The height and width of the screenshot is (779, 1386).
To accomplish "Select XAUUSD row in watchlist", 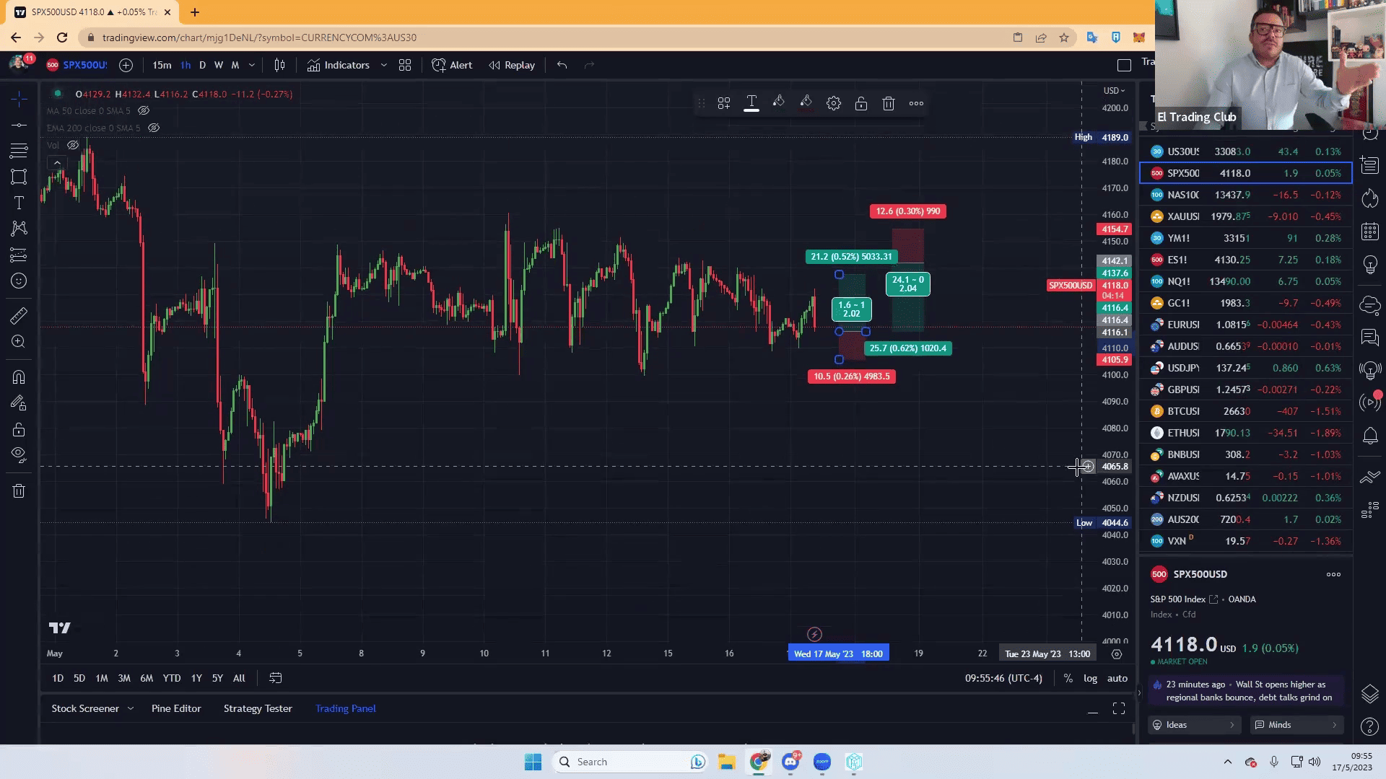I will (1246, 216).
